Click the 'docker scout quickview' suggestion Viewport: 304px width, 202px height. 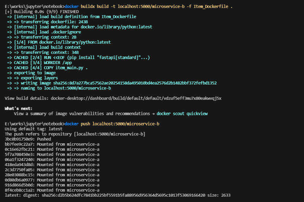click(182, 114)
